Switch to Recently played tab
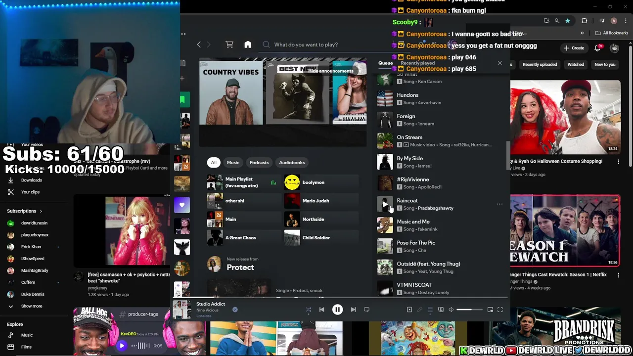 (x=418, y=63)
